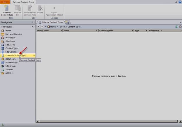Click the Workflows icon
The width and height of the screenshot is (182, 127).
coord(3,38)
